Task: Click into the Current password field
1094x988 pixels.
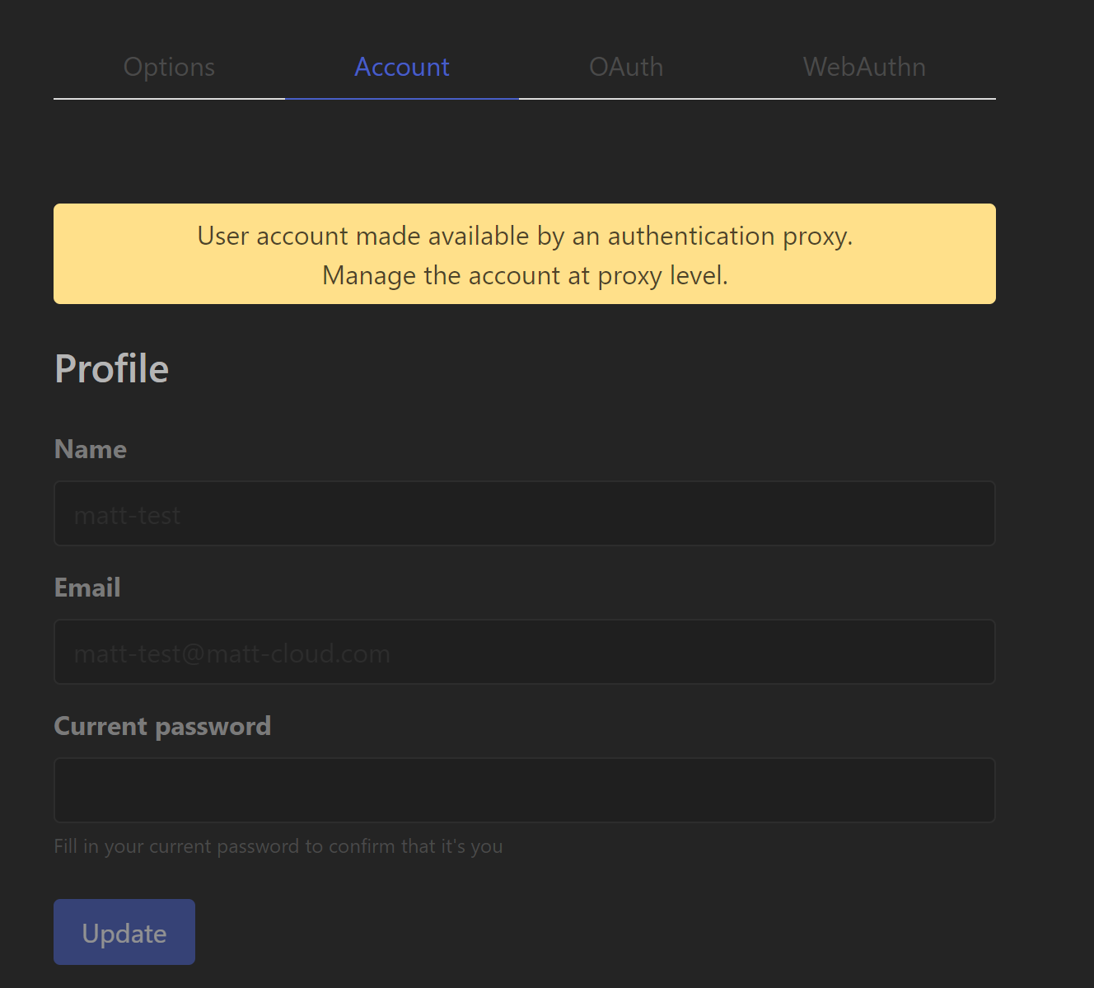Action: click(x=524, y=790)
